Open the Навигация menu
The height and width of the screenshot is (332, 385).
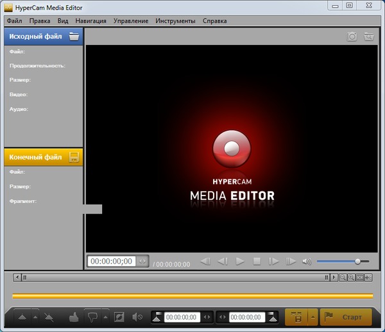click(x=91, y=21)
